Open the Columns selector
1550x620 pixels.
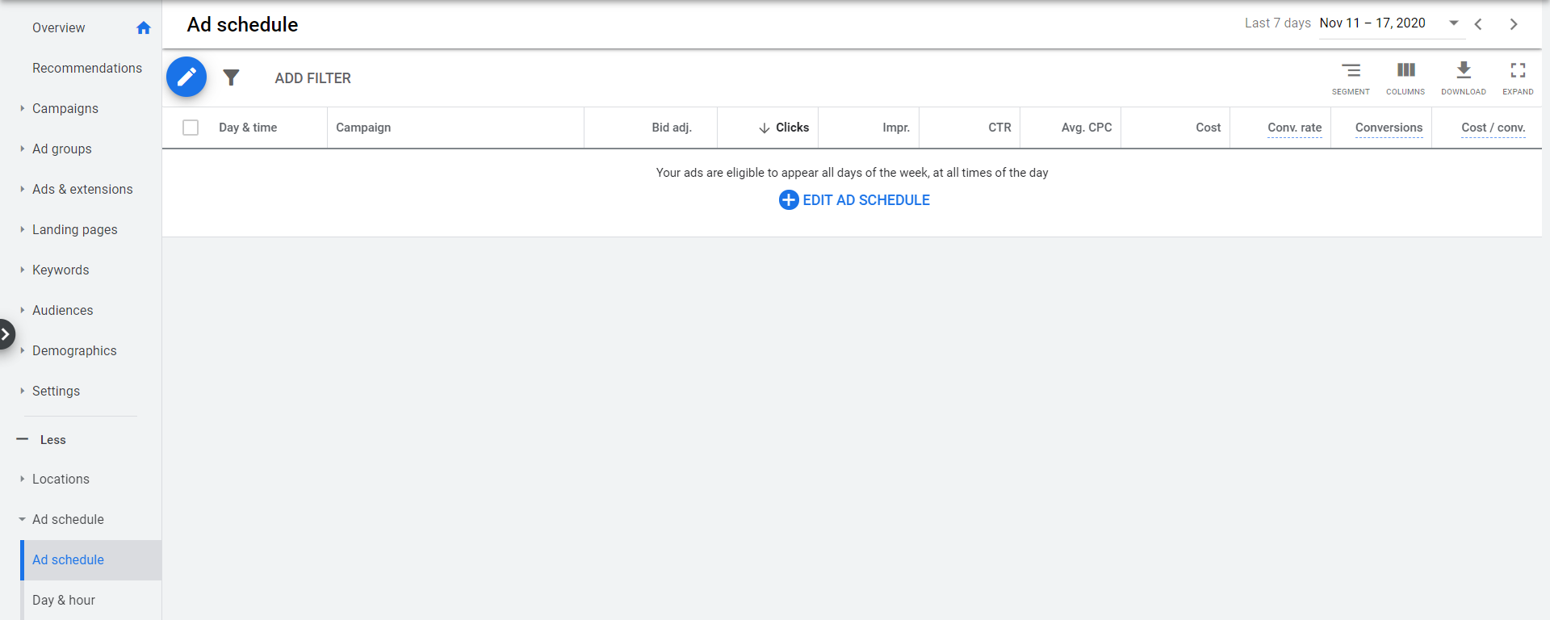pyautogui.click(x=1405, y=77)
